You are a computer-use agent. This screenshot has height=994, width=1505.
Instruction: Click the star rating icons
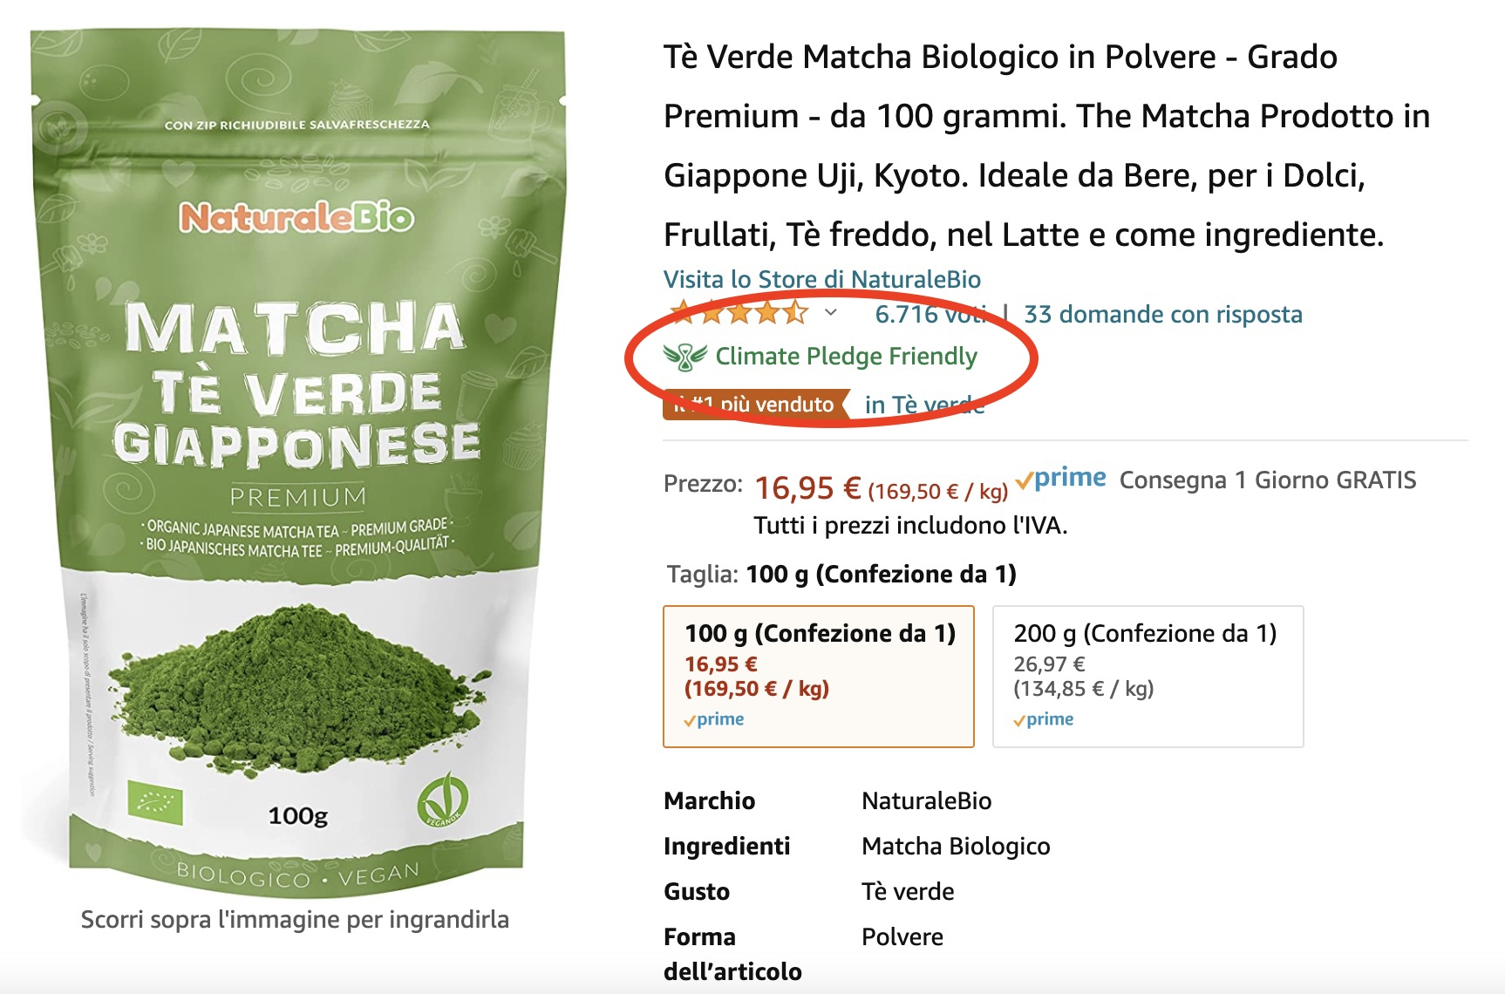tap(738, 312)
